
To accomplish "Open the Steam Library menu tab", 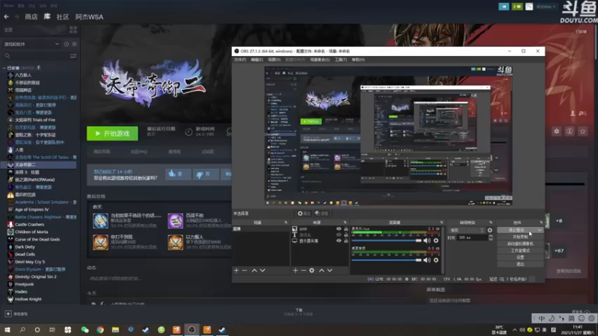I will (x=47, y=16).
